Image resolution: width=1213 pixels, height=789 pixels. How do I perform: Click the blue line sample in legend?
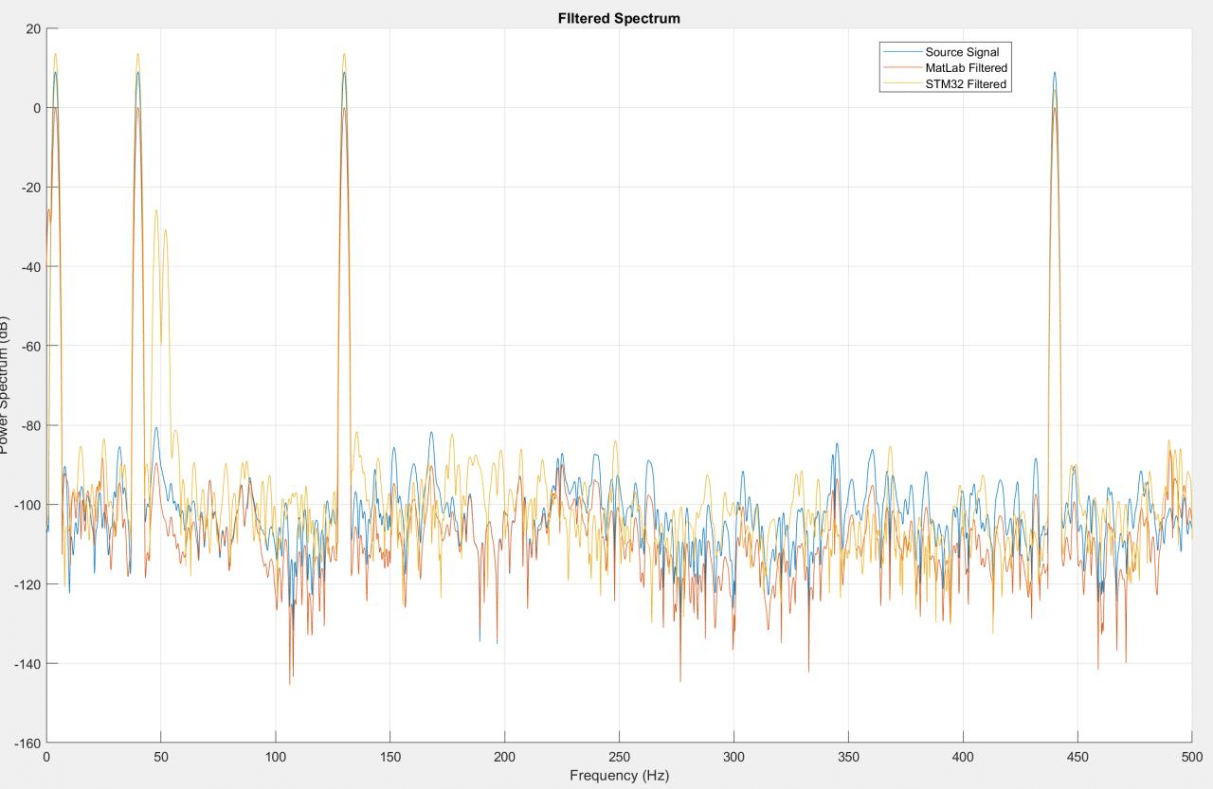point(901,52)
